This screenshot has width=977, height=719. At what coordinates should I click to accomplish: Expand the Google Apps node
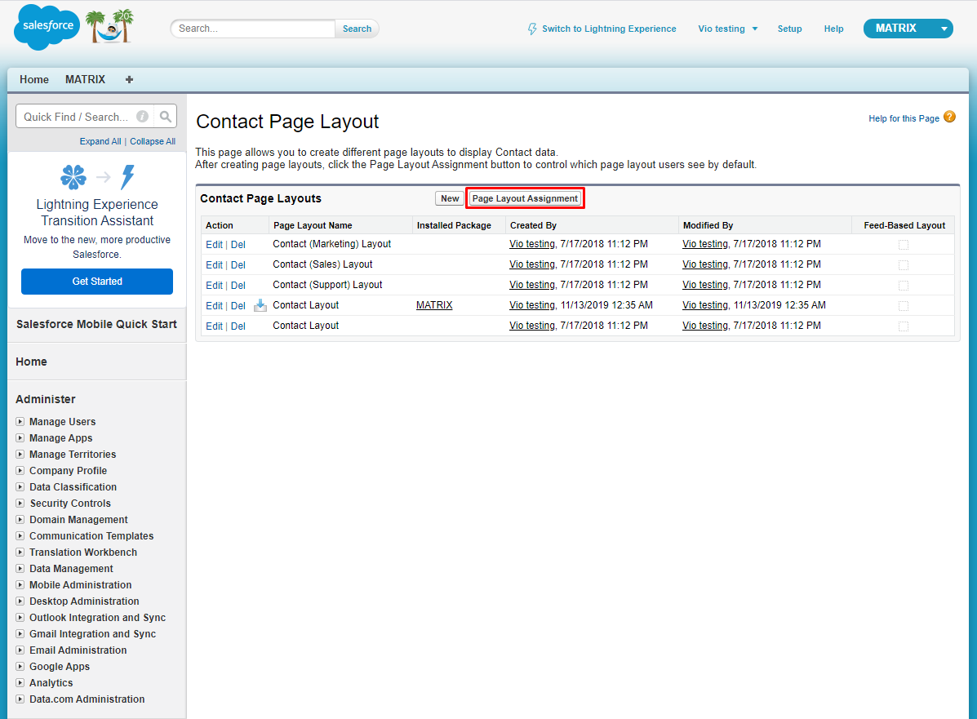tap(20, 666)
